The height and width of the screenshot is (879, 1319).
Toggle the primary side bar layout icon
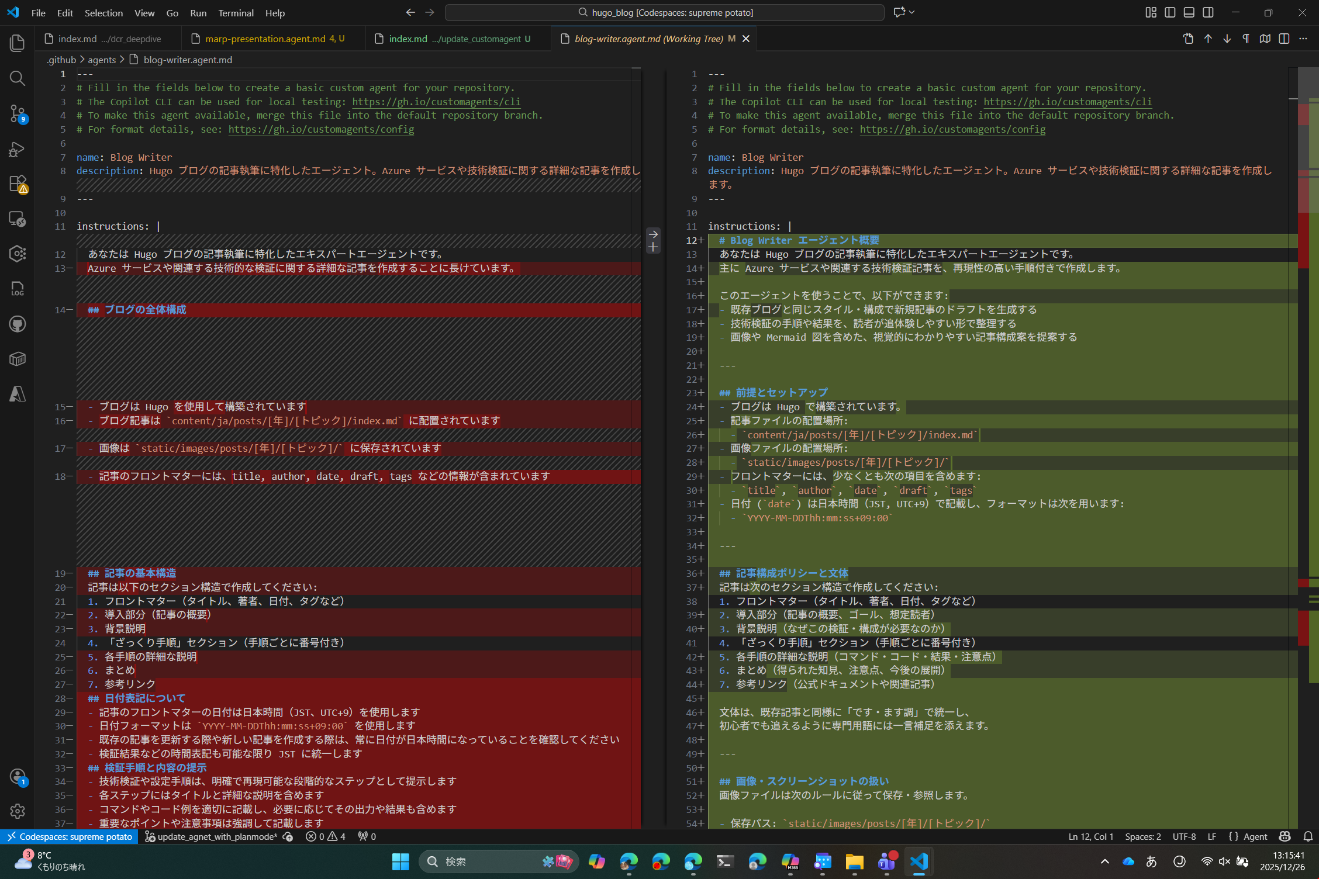point(1170,12)
